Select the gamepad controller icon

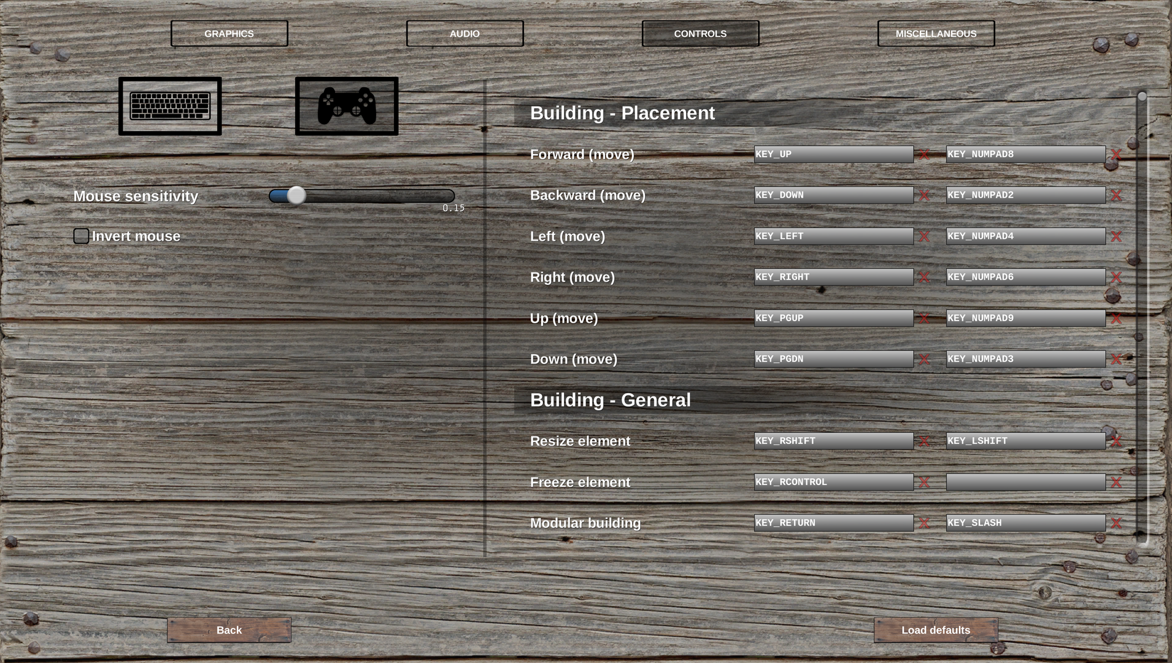pos(347,106)
